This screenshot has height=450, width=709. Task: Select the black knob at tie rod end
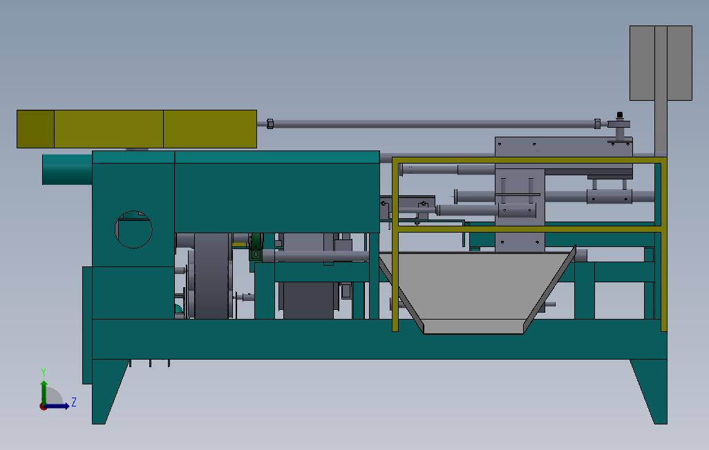[619, 115]
